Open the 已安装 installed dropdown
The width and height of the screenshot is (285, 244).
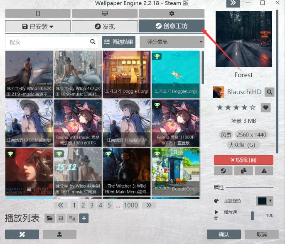tap(37, 27)
